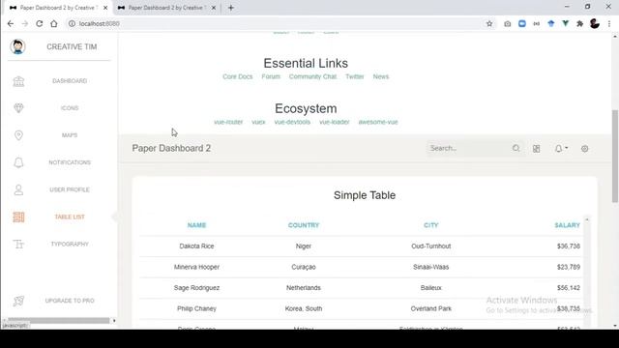Select the Philip Chaney name cell
Image resolution: width=619 pixels, height=348 pixels.
pyautogui.click(x=196, y=309)
